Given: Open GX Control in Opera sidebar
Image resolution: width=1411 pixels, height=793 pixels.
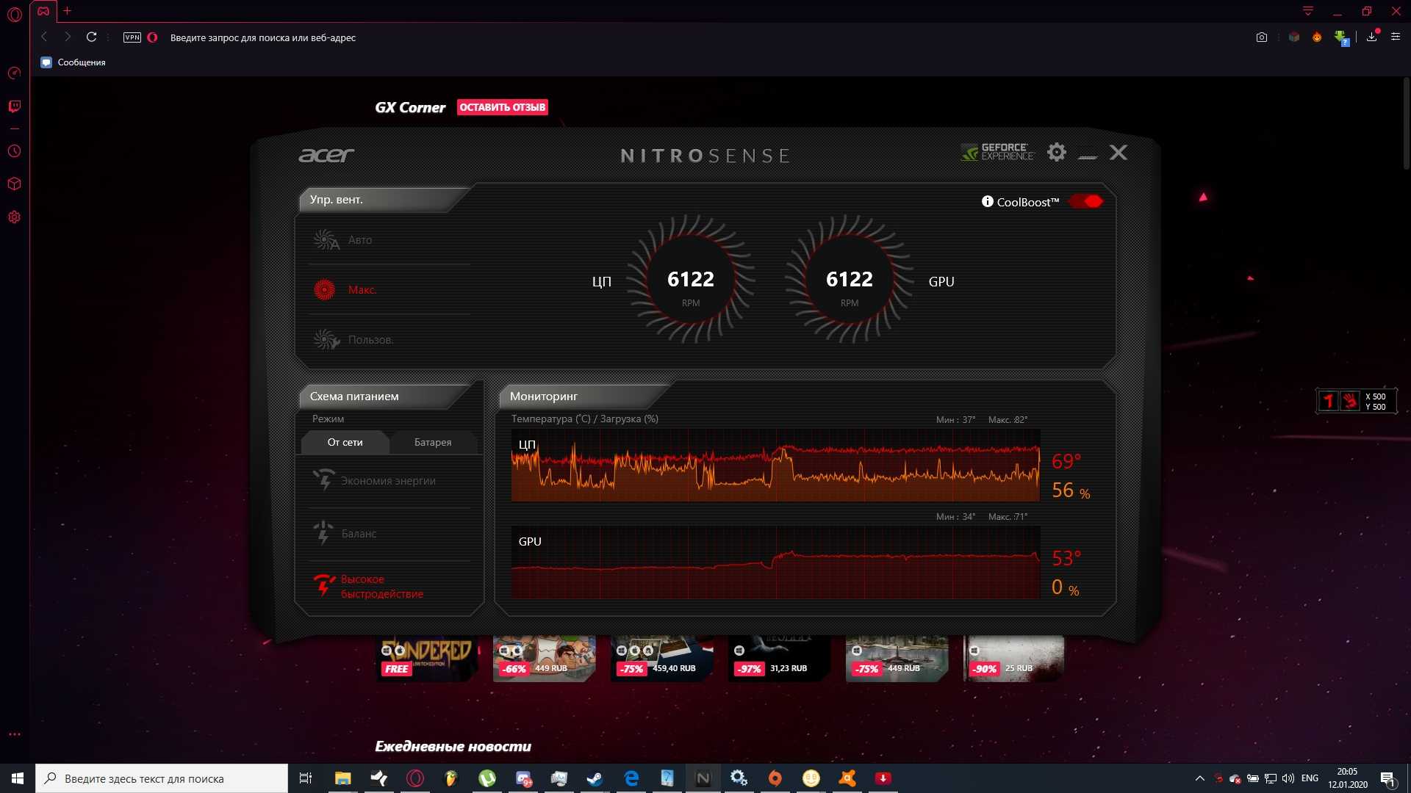Looking at the screenshot, I should click(14, 73).
